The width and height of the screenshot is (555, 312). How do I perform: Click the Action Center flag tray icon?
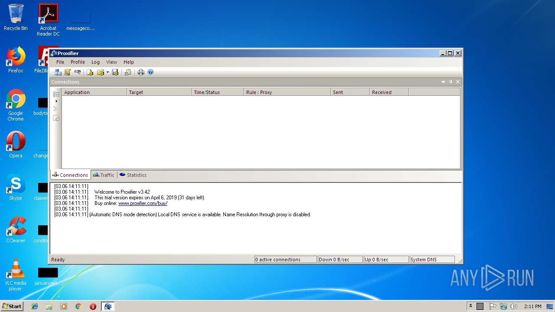pos(493,306)
